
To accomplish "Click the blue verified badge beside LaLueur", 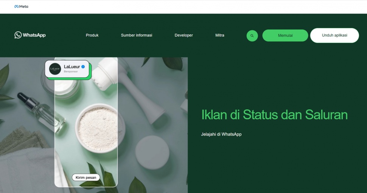I will 83,67.
